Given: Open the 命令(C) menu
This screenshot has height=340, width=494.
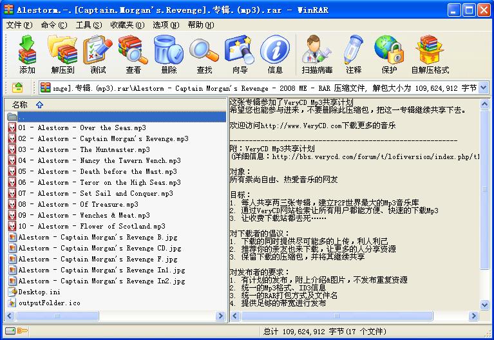Looking at the screenshot, I should pyautogui.click(x=54, y=25).
